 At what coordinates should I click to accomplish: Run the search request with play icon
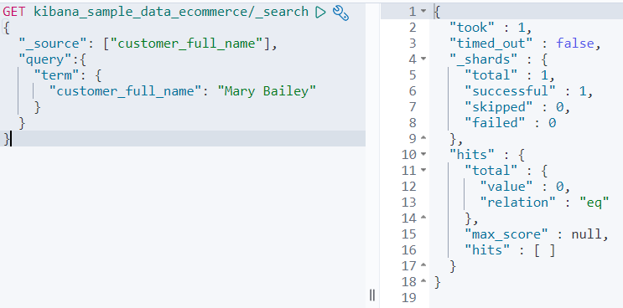320,12
